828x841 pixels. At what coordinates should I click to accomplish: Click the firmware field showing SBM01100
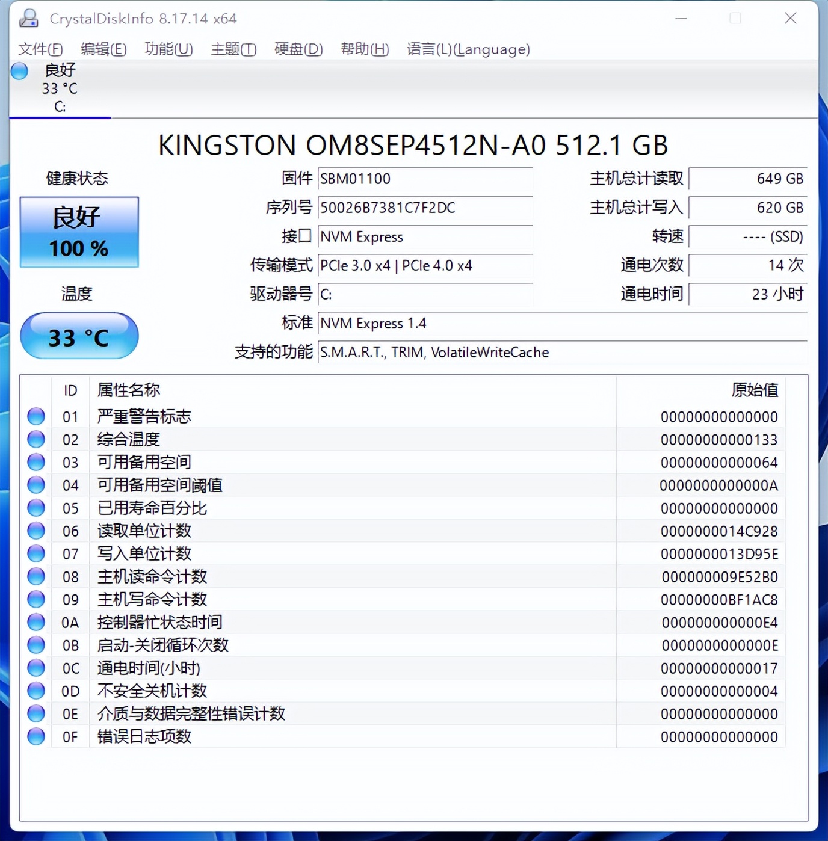[424, 179]
